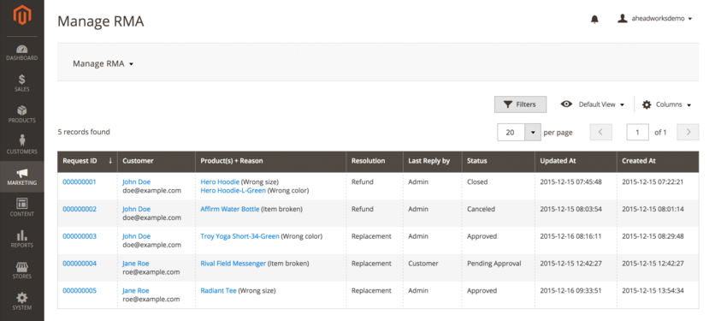The image size is (709, 321).
Task: Sort by Resolution column header
Action: point(375,161)
